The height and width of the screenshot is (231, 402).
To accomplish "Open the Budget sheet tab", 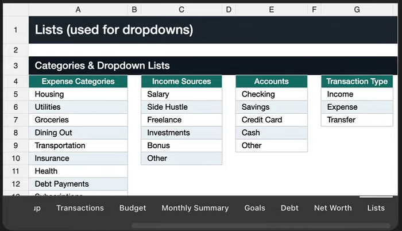I will [133, 208].
